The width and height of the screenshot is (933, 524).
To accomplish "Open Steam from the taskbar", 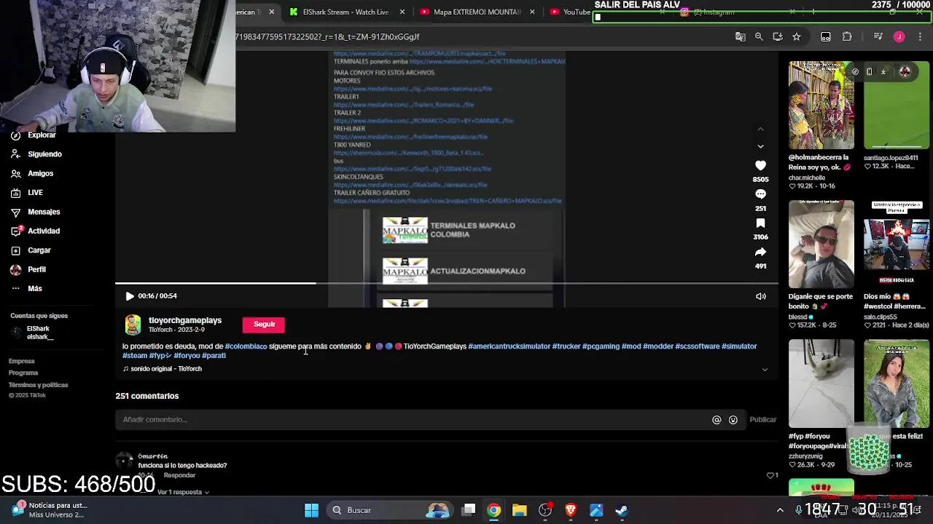I will (x=622, y=510).
